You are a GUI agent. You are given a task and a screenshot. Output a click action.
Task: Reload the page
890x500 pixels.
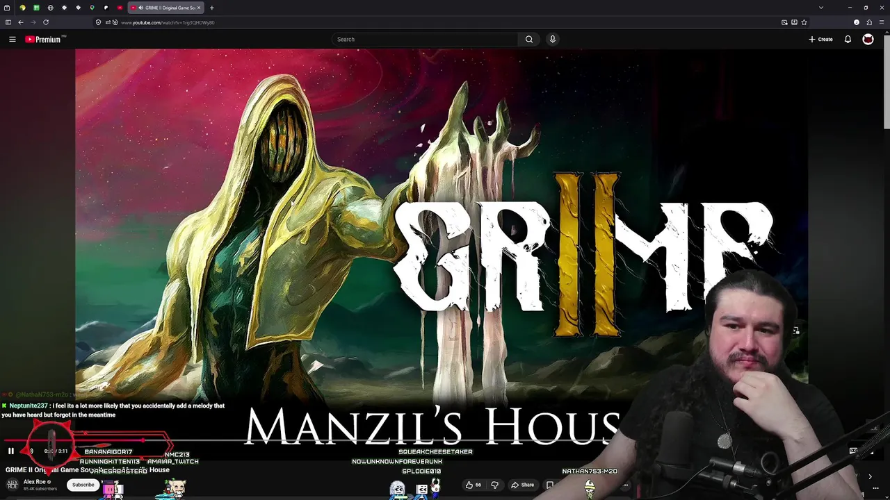click(x=46, y=22)
